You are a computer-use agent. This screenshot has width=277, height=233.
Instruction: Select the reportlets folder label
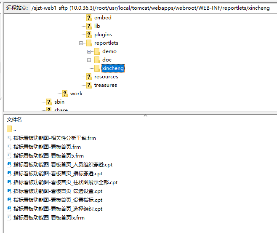pyautogui.click(x=106, y=43)
